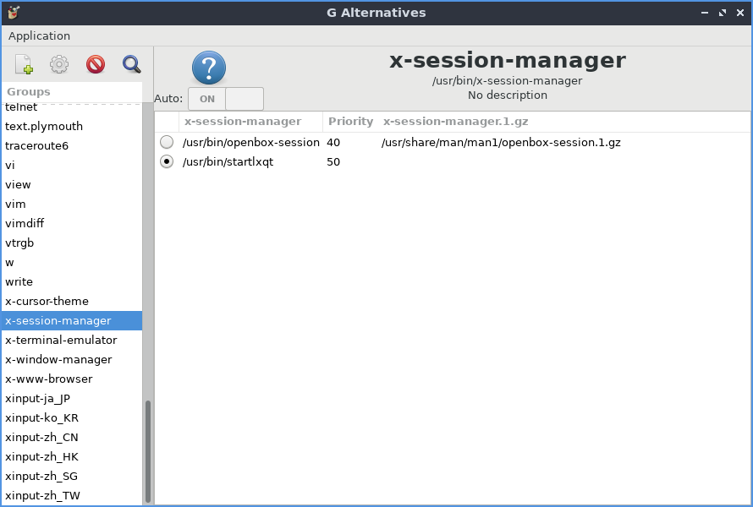Select the vimdiff group entry
Image resolution: width=753 pixels, height=507 pixels.
[x=25, y=224]
